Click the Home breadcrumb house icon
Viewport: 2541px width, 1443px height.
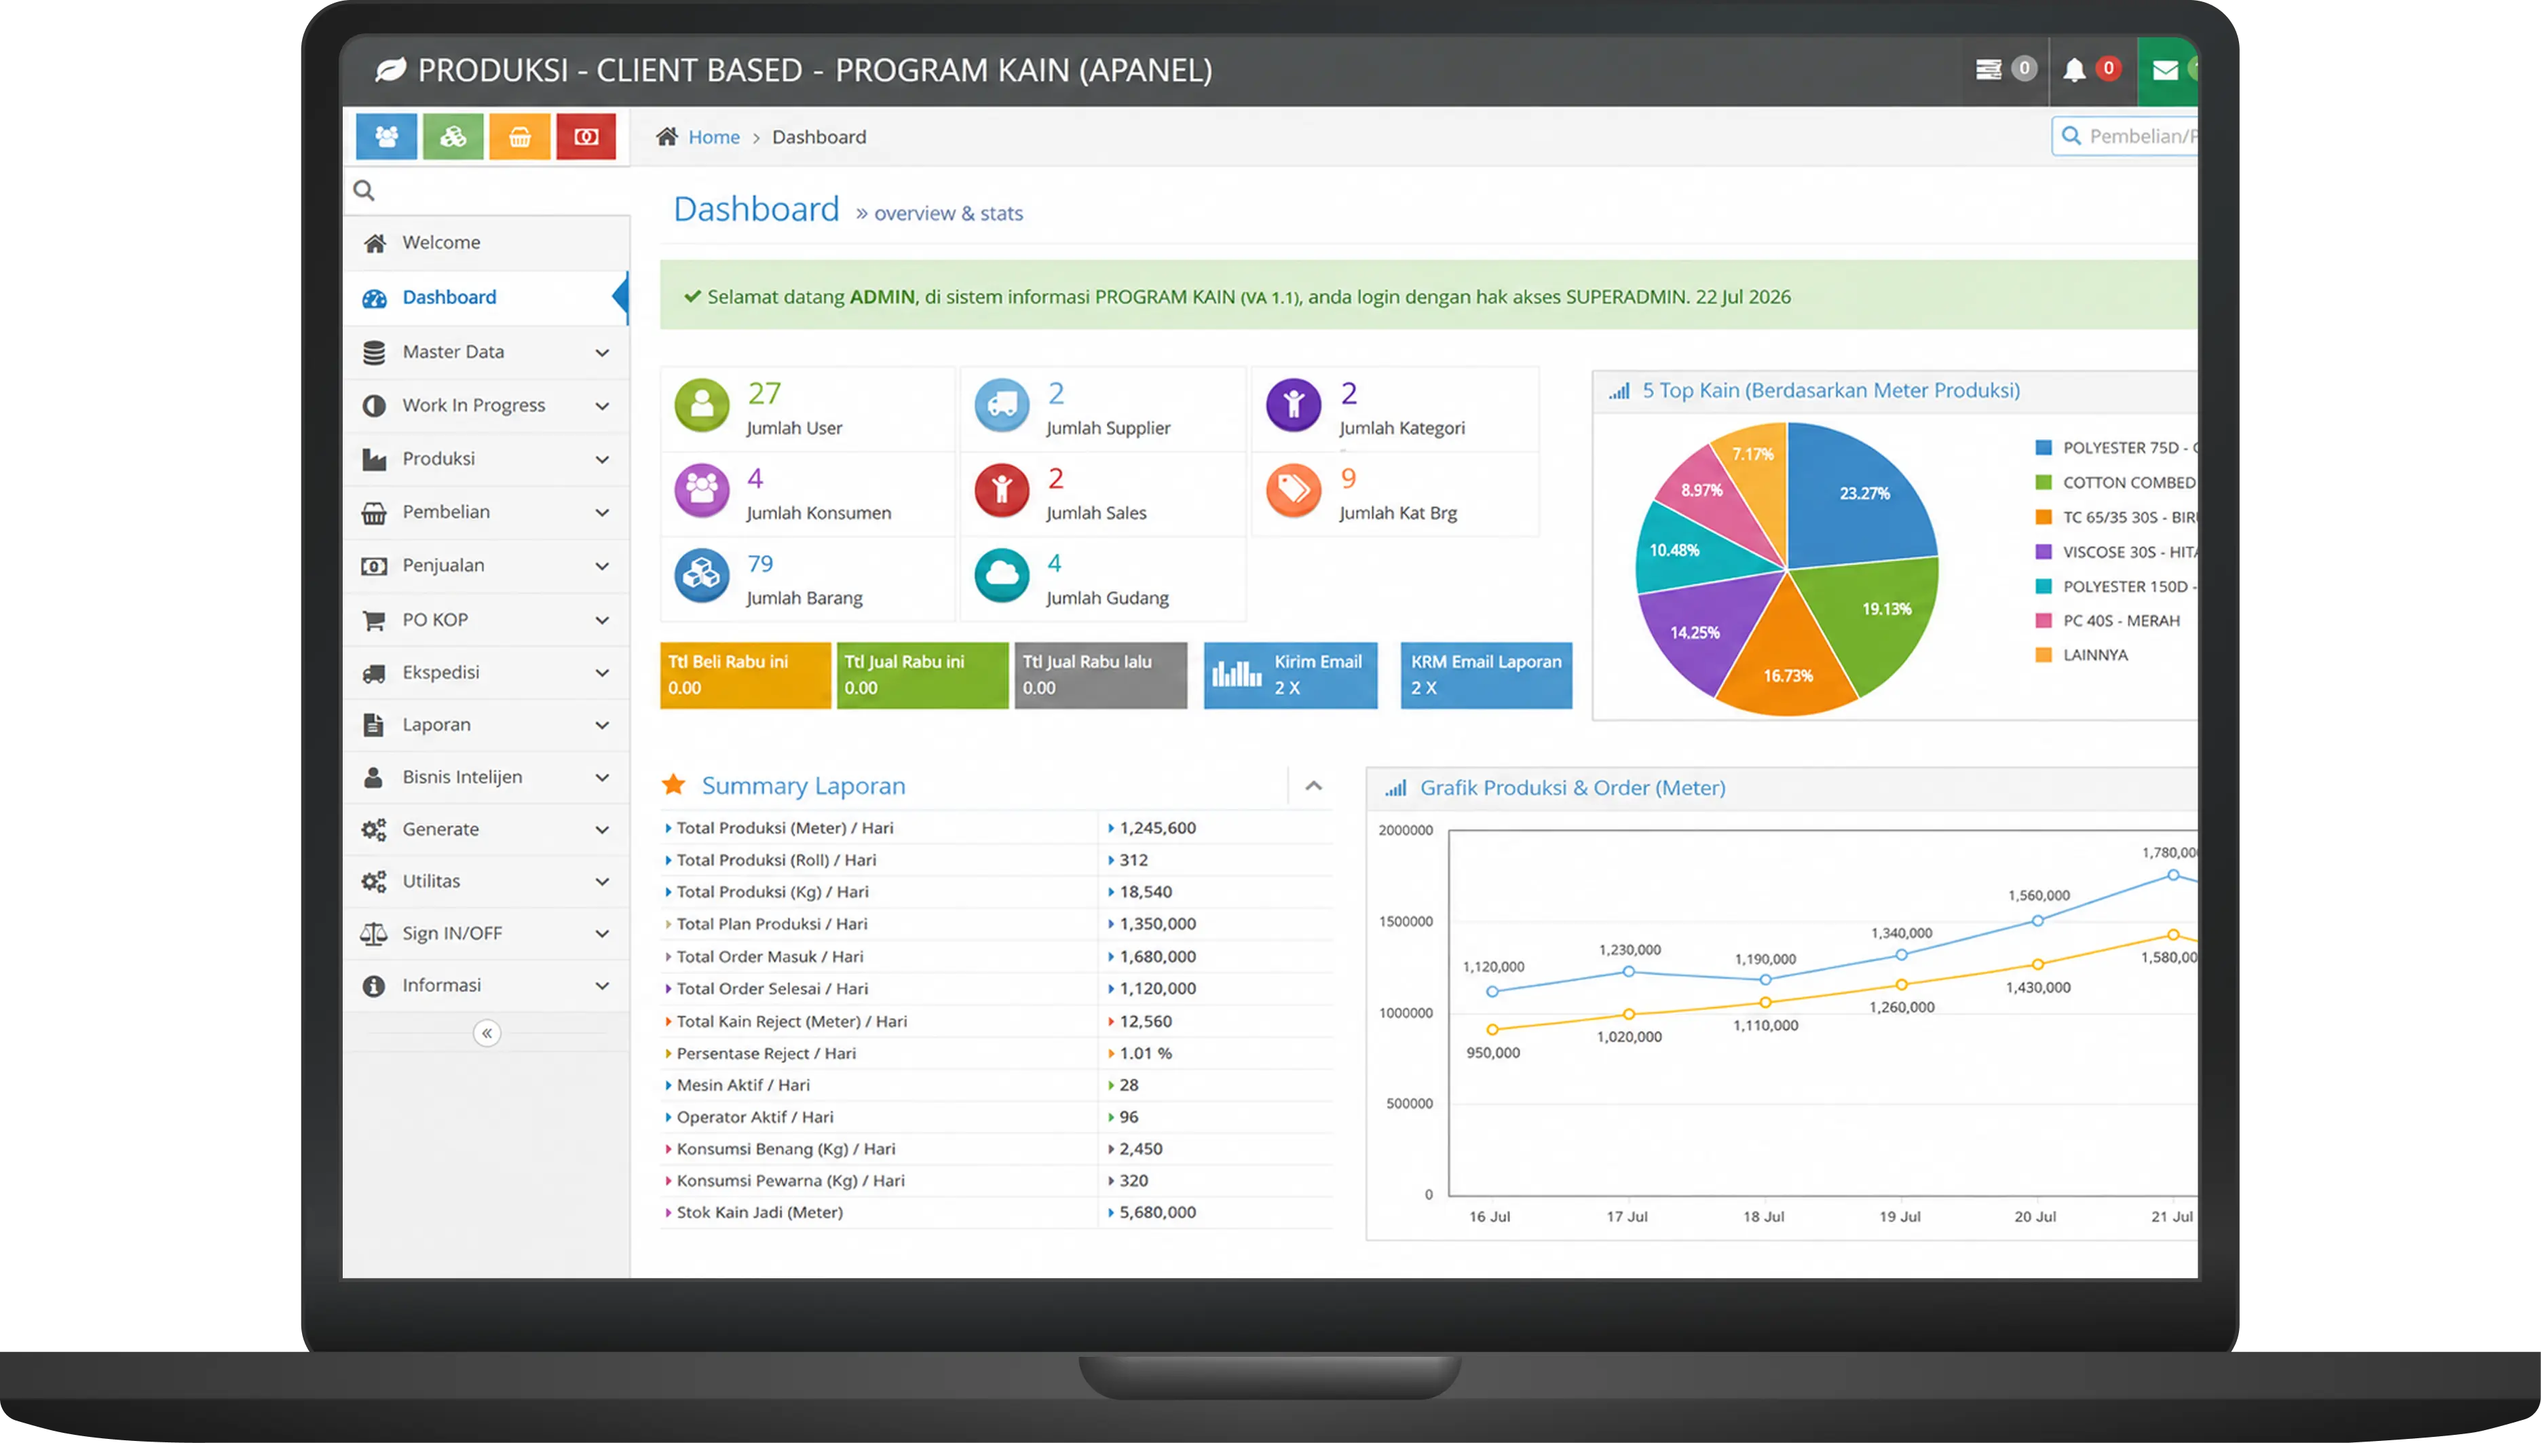(x=667, y=136)
